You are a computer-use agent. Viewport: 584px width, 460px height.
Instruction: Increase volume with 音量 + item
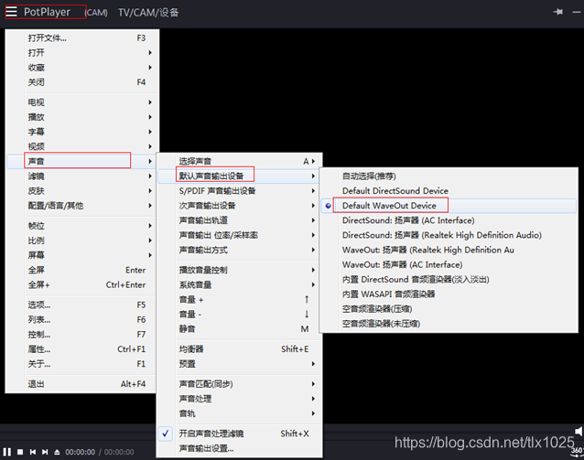click(x=238, y=300)
